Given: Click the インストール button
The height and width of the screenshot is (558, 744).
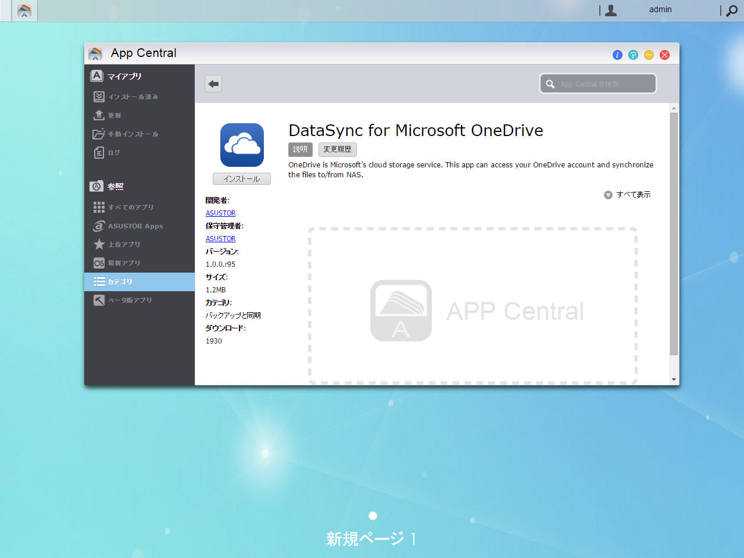Looking at the screenshot, I should click(x=242, y=179).
